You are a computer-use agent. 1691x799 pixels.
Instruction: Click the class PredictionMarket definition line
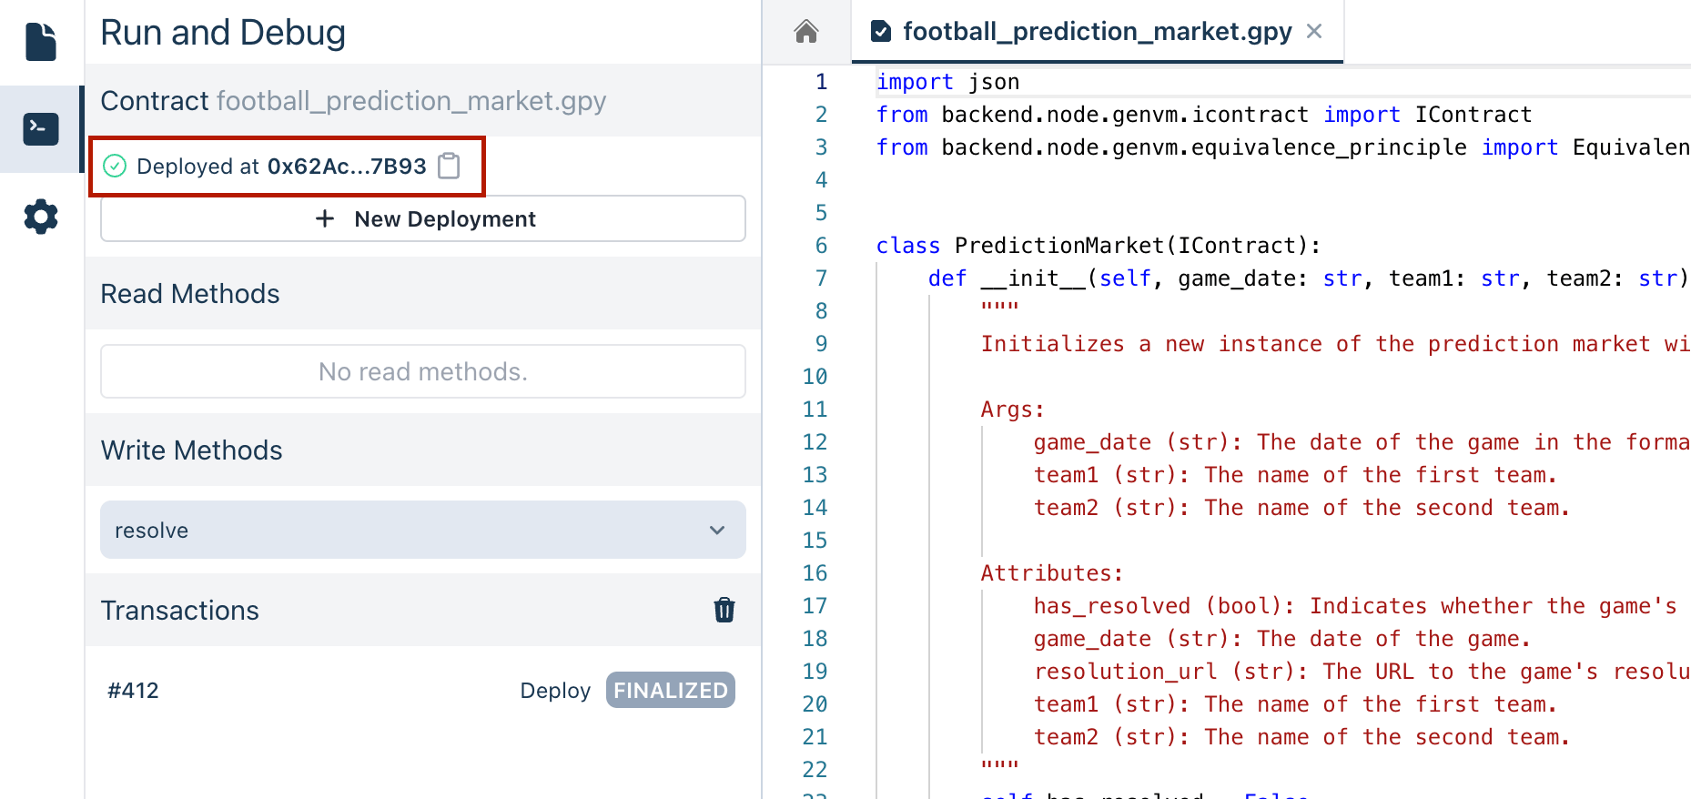tap(1097, 246)
